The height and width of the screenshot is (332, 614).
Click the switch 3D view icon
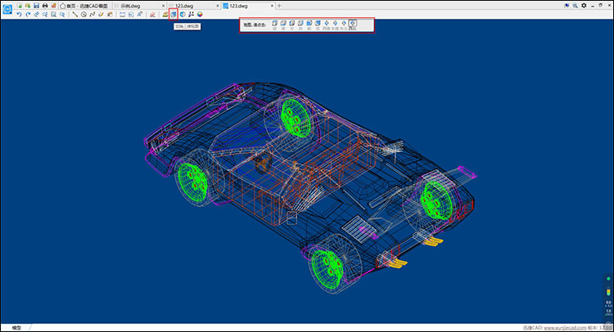pos(174,15)
